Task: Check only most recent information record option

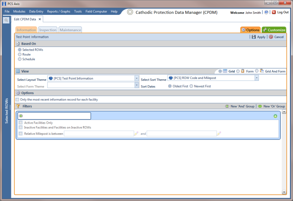Action: pyautogui.click(x=17, y=99)
